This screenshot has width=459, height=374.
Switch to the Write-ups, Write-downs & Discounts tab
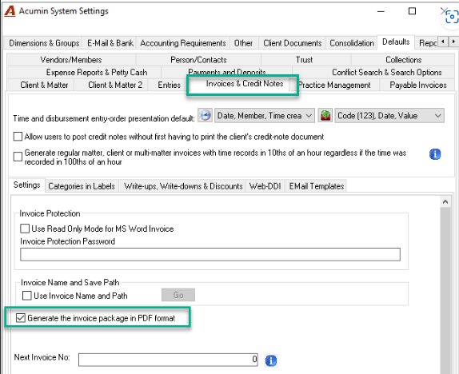[183, 186]
